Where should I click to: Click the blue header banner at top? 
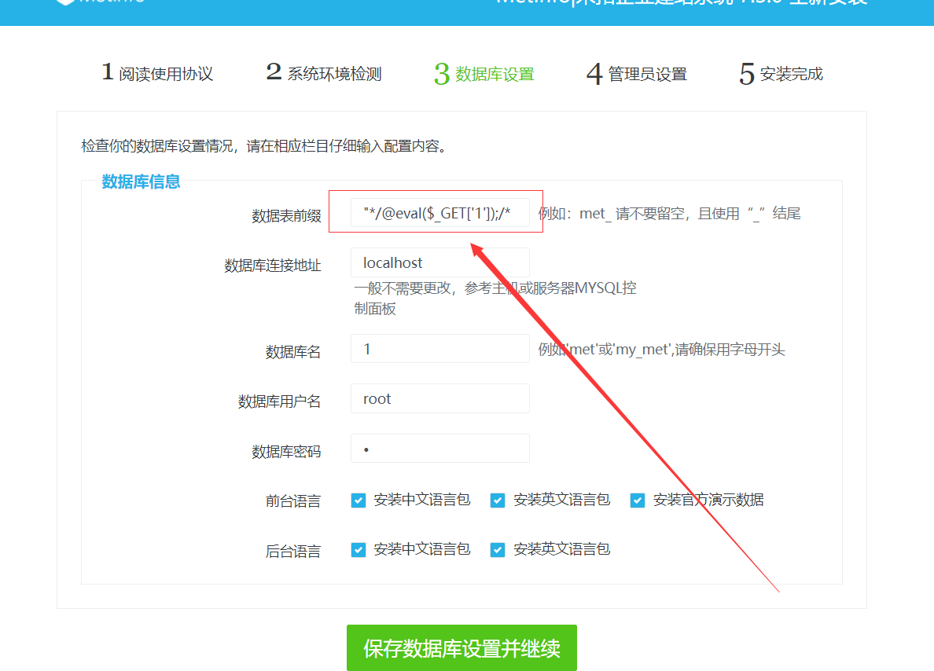(x=467, y=13)
